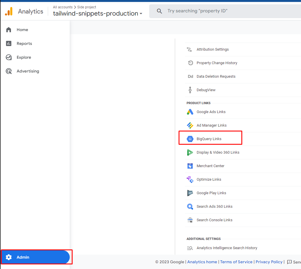Open the Search Console Links icon
The height and width of the screenshot is (269, 301).
click(x=190, y=220)
